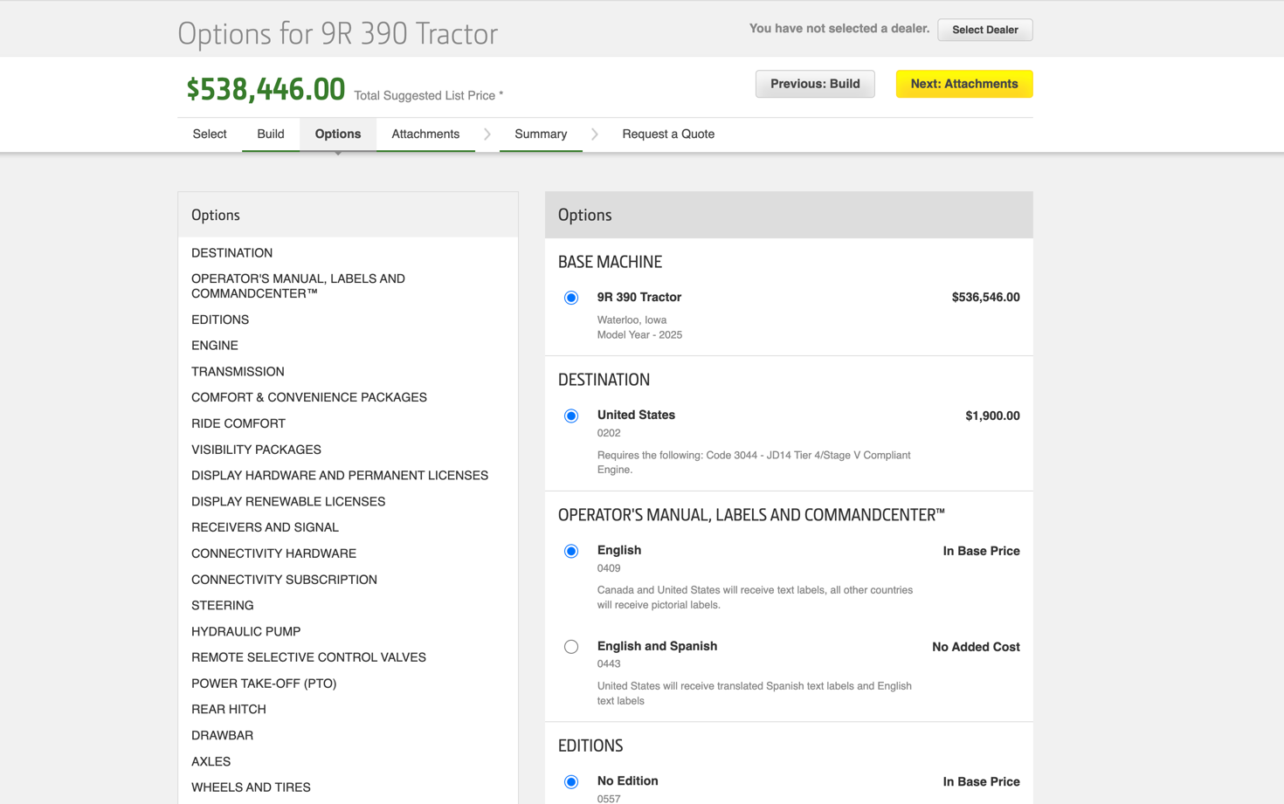Viewport: 1284px width, 804px height.
Task: Select the English manual radio button
Action: click(x=571, y=551)
